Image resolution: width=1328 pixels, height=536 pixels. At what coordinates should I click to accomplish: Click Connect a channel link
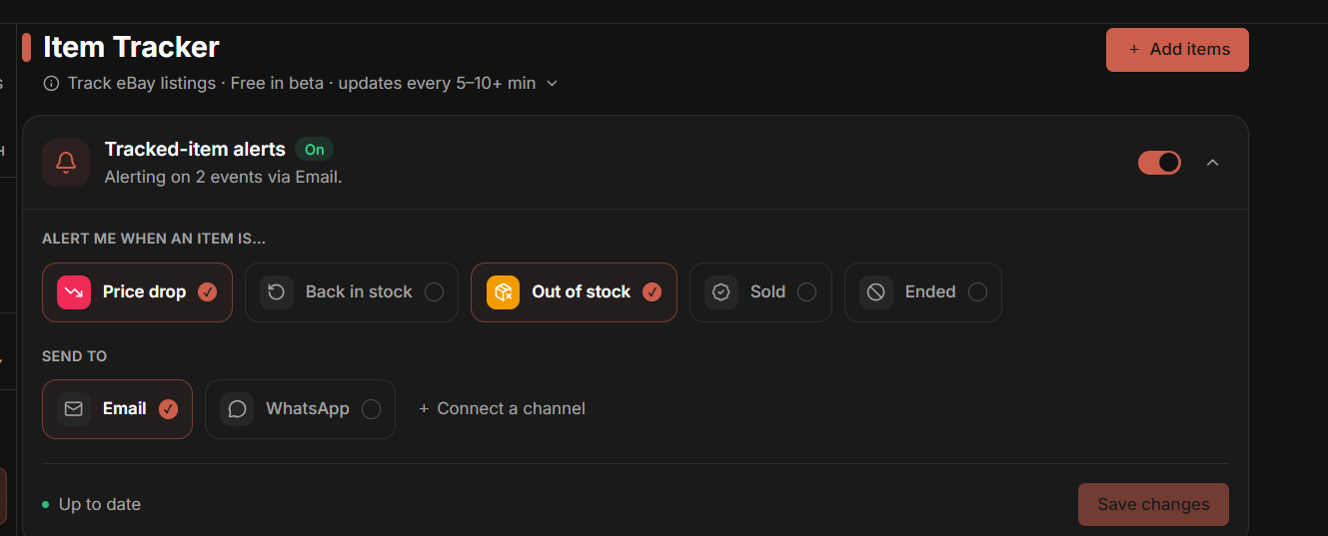(x=502, y=409)
